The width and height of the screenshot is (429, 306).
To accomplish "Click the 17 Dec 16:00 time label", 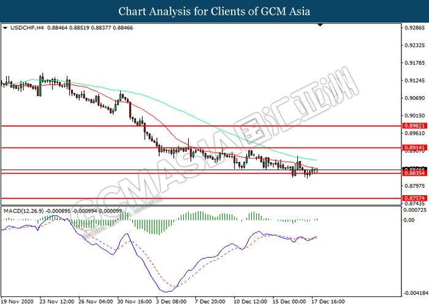I will [x=328, y=302].
